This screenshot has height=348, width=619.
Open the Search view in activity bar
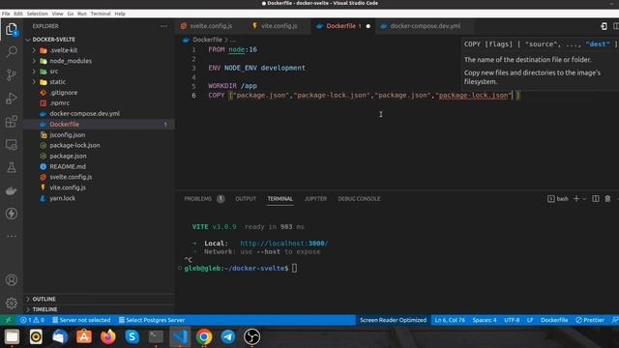(x=12, y=51)
